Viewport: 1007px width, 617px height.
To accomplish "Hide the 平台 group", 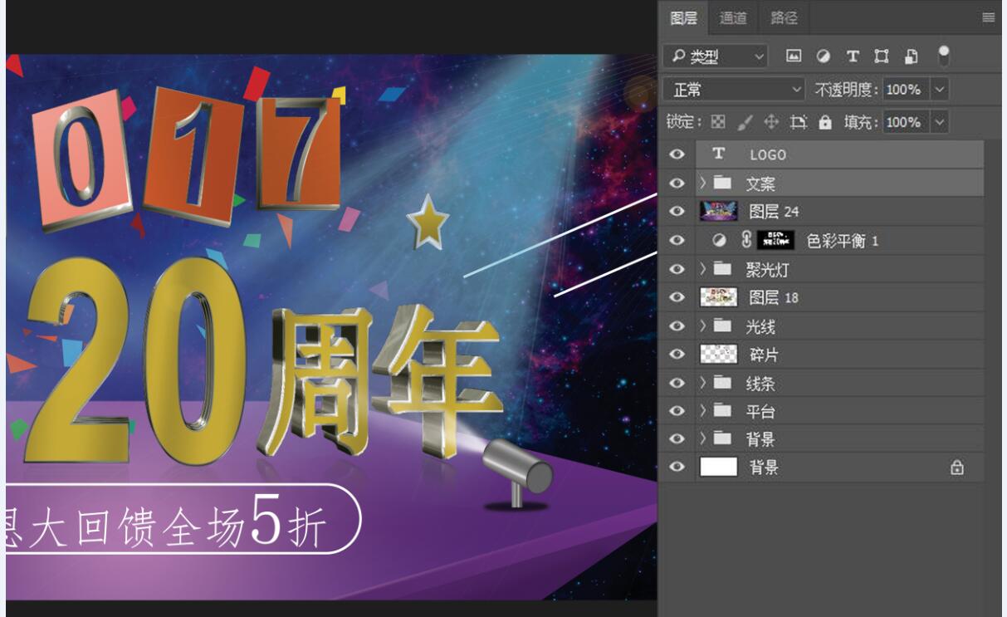I will coord(677,411).
